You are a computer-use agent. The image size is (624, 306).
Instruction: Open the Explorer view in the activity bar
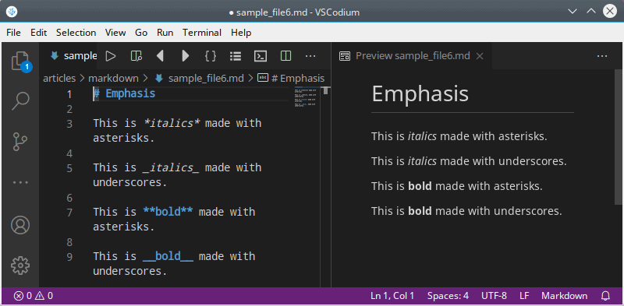pyautogui.click(x=20, y=61)
